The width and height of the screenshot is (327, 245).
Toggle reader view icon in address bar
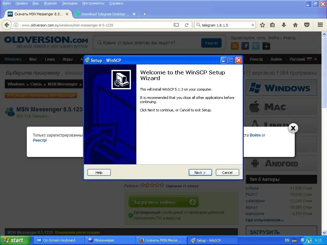tap(176, 25)
